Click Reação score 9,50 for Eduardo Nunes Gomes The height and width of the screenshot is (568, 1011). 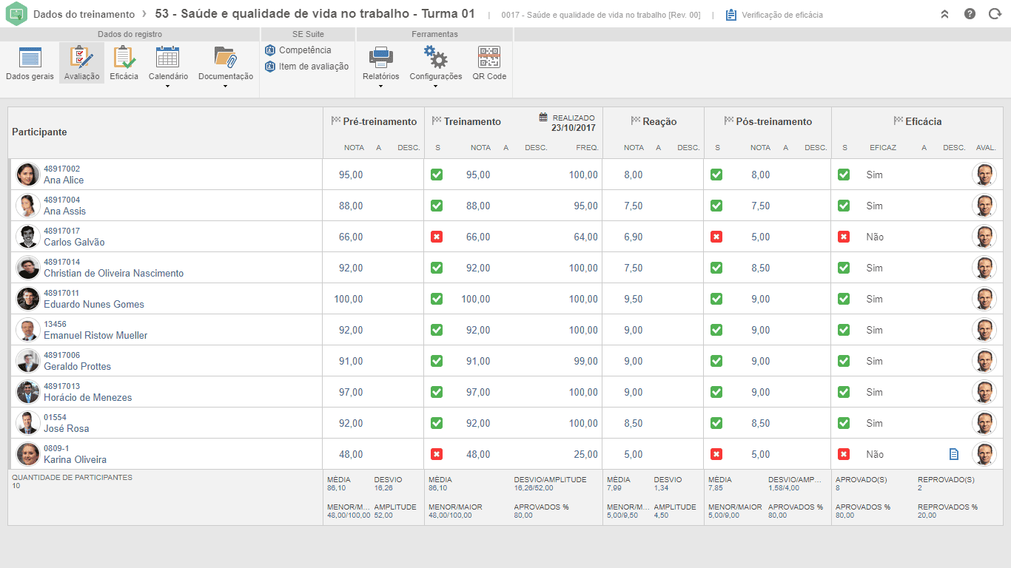point(633,299)
